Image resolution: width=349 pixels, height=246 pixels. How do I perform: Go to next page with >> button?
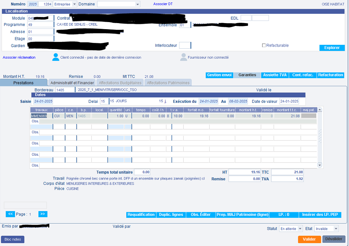[x=43, y=214]
